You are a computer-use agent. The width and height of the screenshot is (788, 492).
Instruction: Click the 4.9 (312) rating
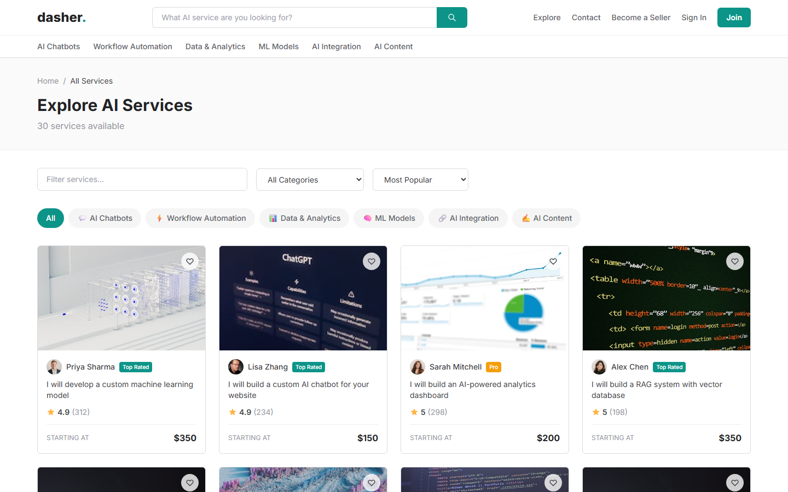click(x=68, y=412)
